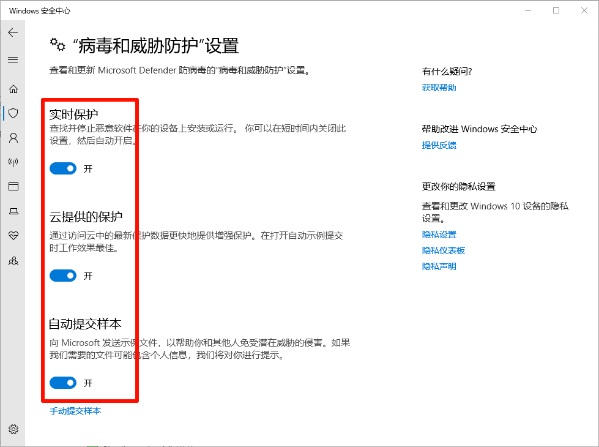
Task: Turn off 云提供的保护 switch
Action: coord(63,276)
